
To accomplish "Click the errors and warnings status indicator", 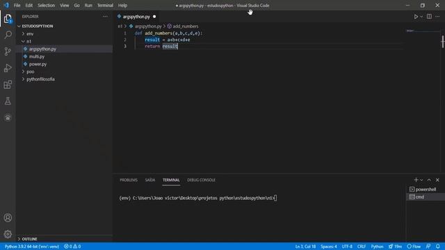I will [x=72, y=247].
